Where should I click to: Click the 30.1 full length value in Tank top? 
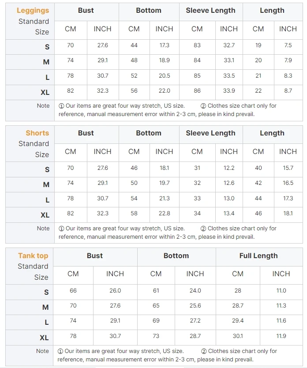(238, 336)
